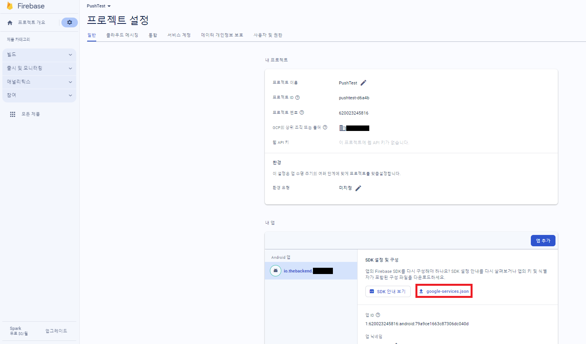Click help icon next to 앱 ID

(378, 315)
